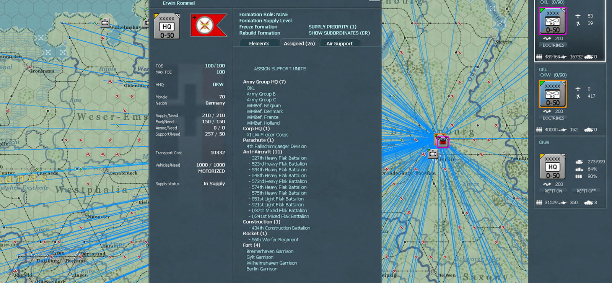The width and height of the screenshot is (612, 283).
Task: Click the red unit counter at Berlin
Action: pos(443,142)
